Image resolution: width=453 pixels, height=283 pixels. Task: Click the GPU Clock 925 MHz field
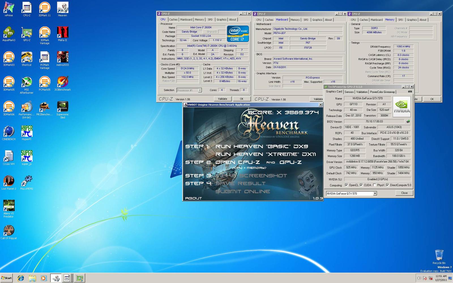(x=351, y=167)
